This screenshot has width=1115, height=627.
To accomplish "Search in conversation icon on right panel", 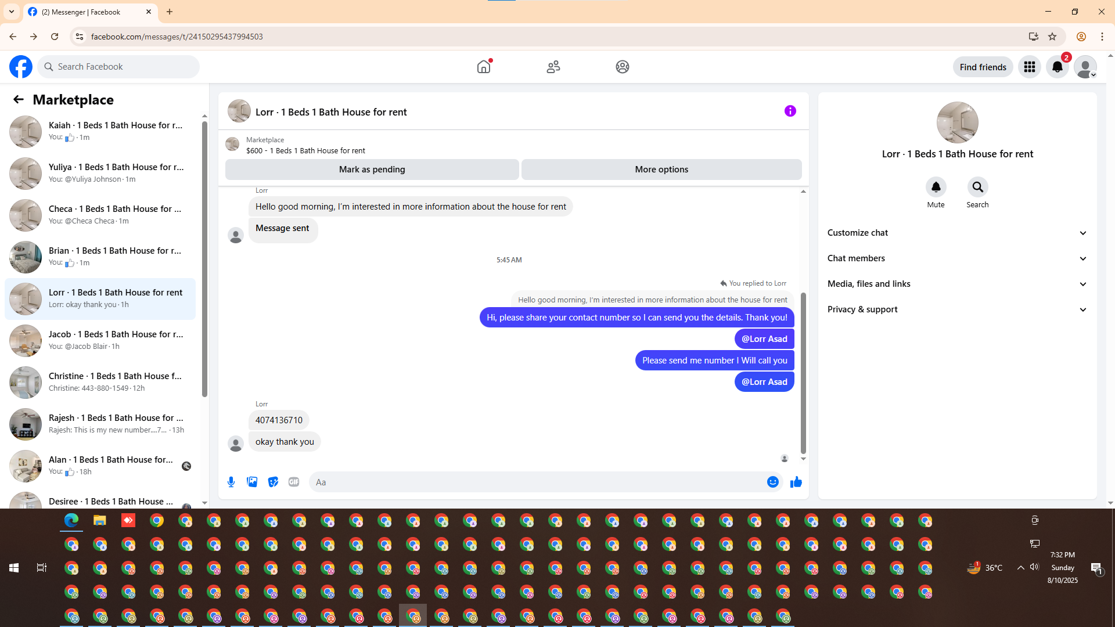I will pos(977,187).
